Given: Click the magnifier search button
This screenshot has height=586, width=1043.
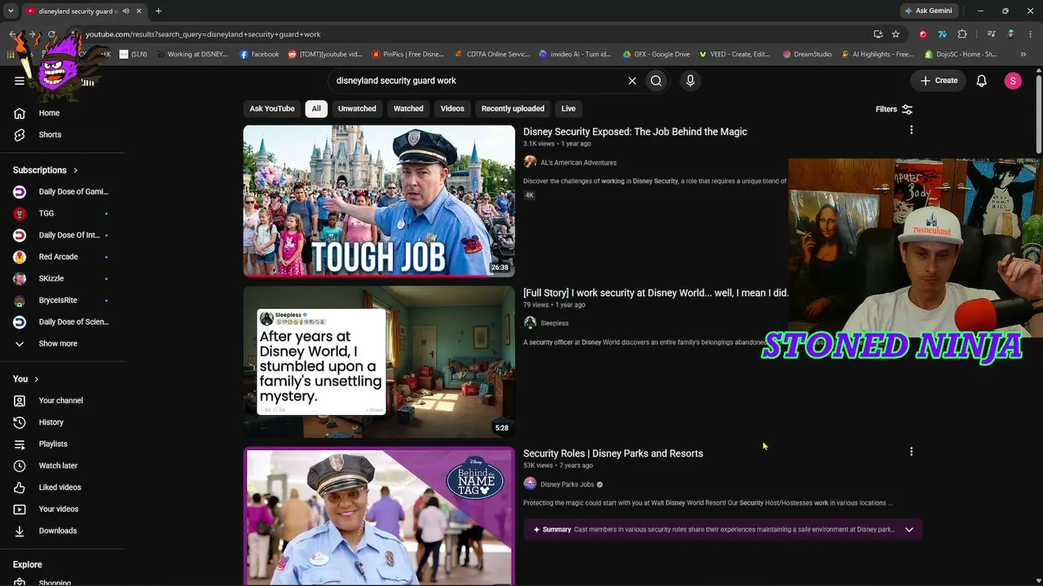Looking at the screenshot, I should (x=656, y=81).
